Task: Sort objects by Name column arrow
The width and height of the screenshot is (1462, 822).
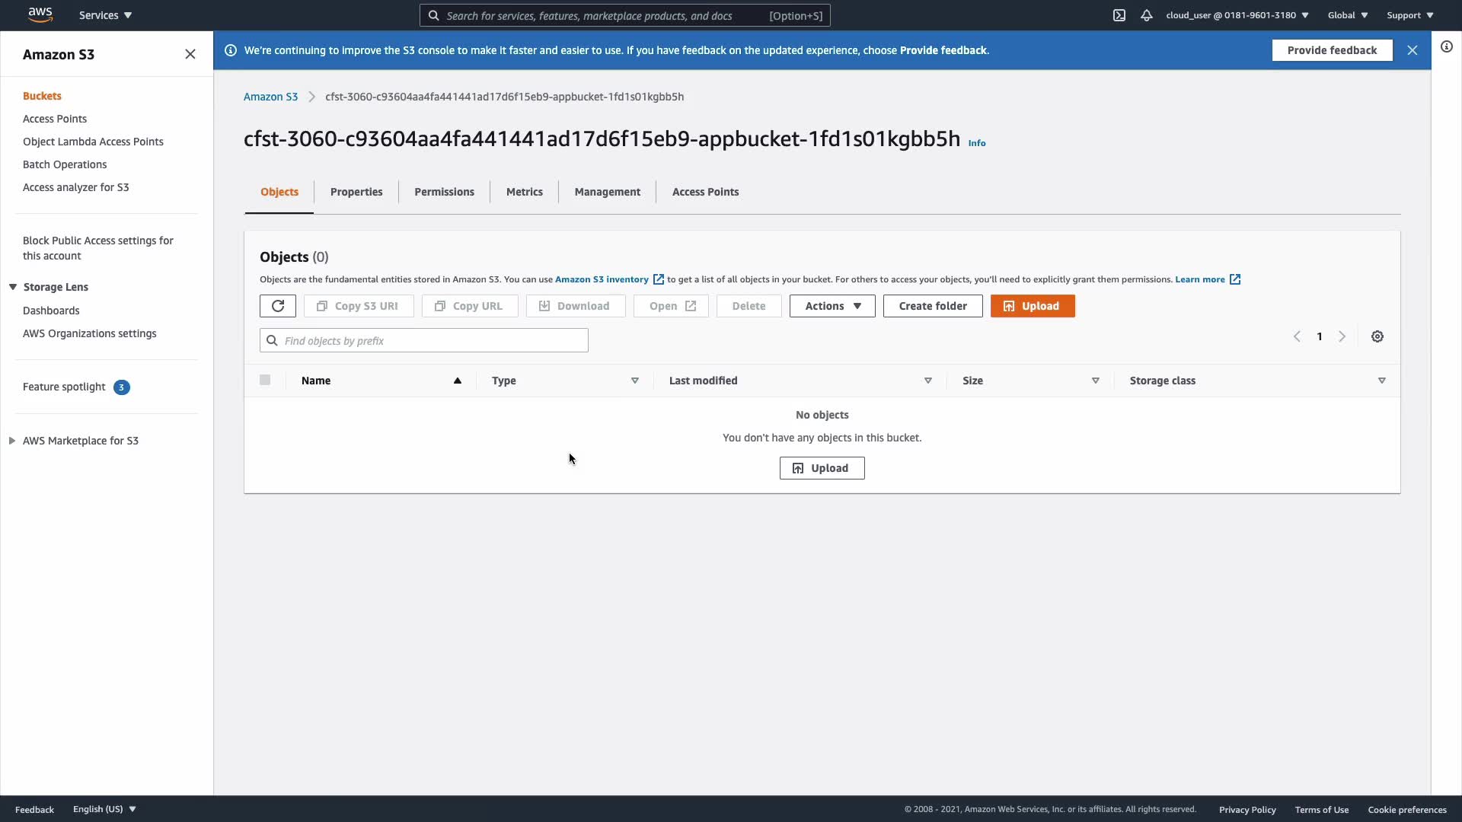Action: point(457,381)
